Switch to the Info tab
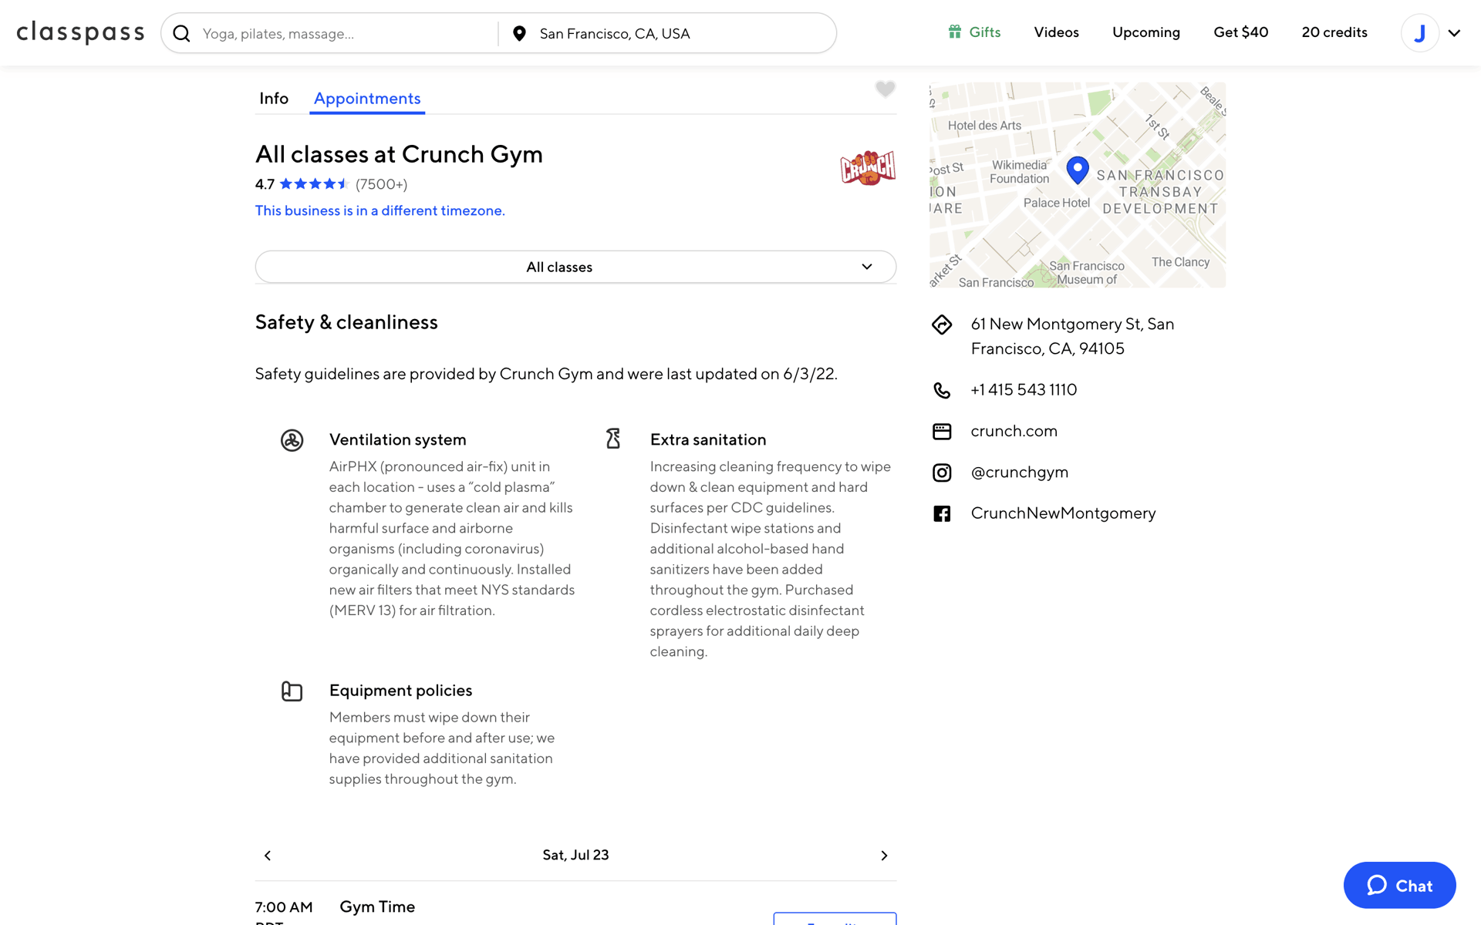1481x925 pixels. [x=274, y=99]
